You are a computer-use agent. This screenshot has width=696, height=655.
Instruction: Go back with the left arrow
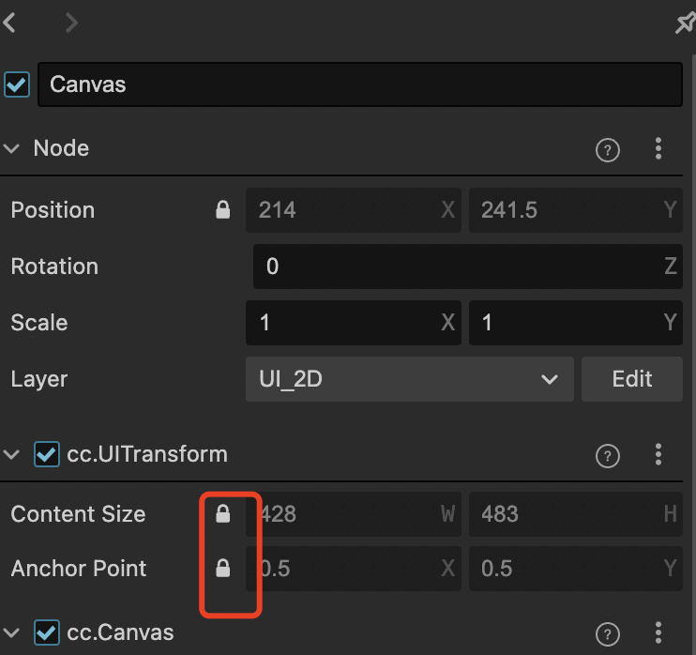(x=10, y=23)
